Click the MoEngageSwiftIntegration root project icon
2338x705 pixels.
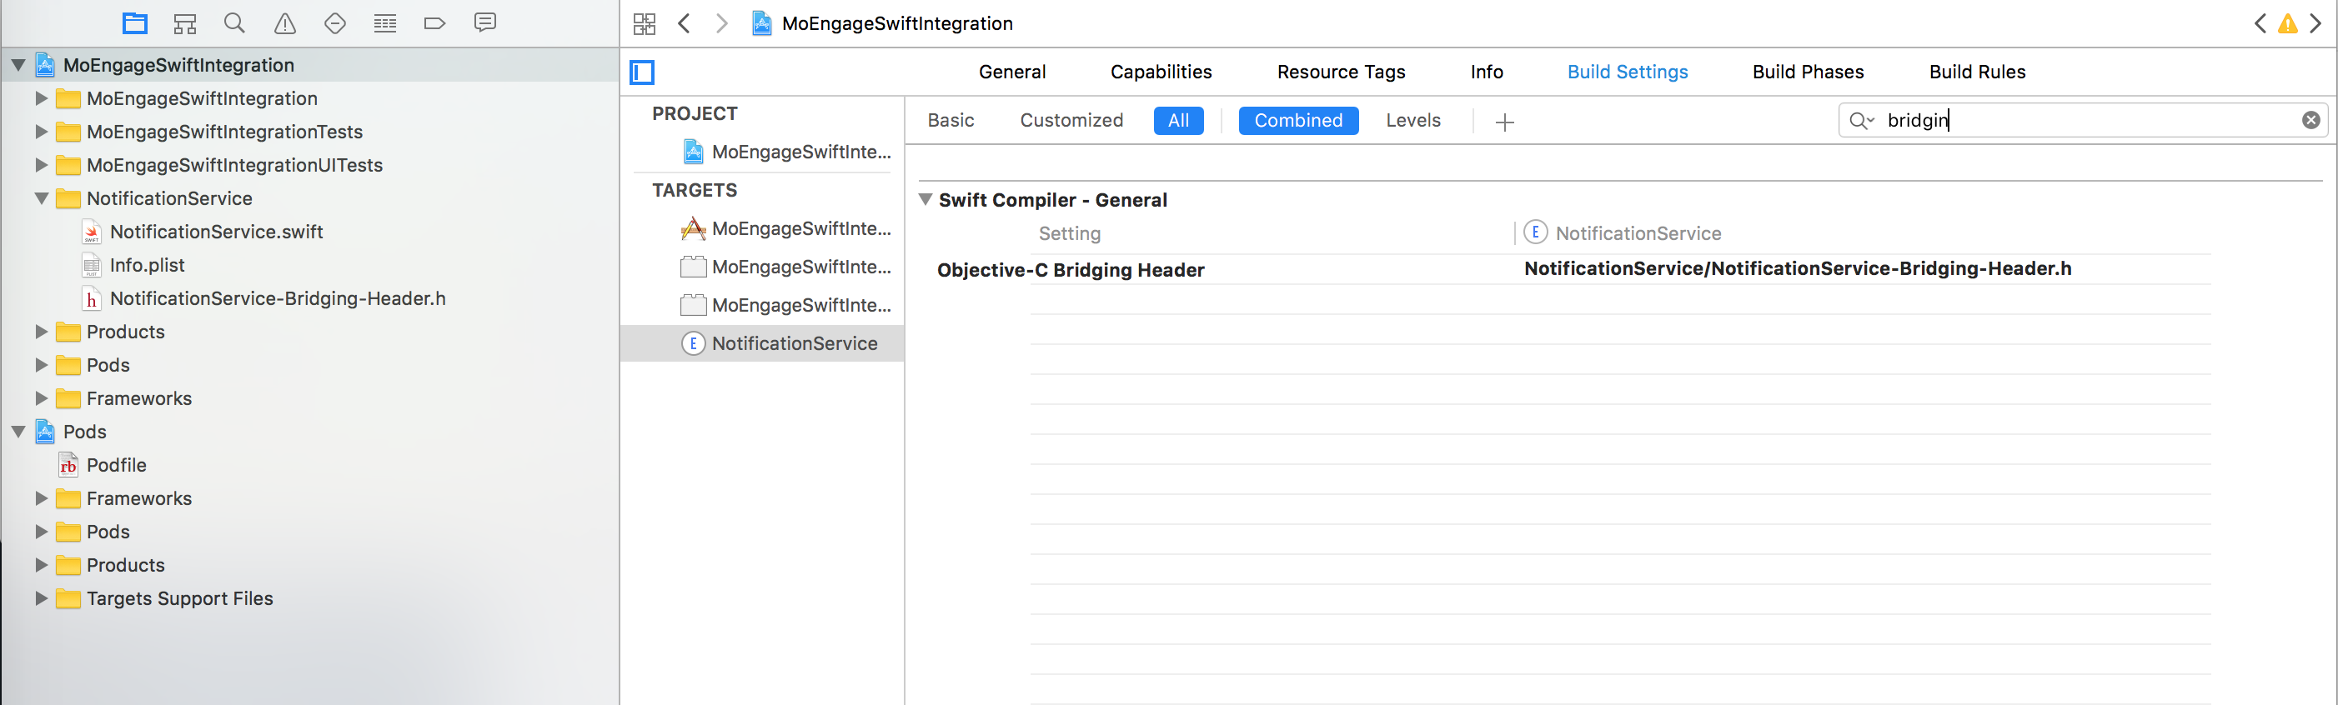pyautogui.click(x=44, y=65)
